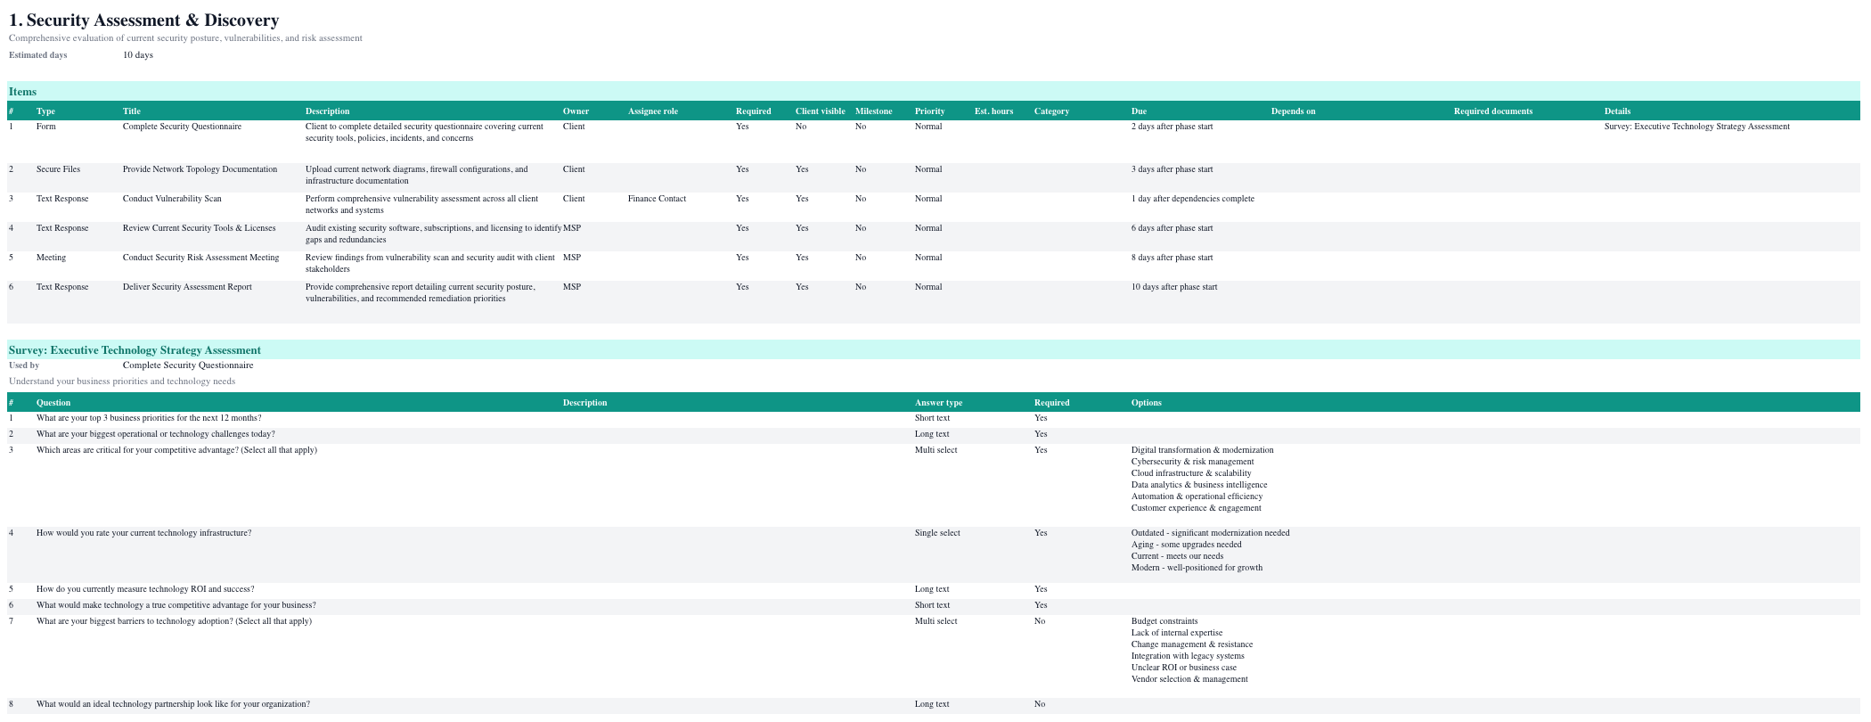
Task: Click 'Deliver Security Assessment Report' title
Action: pyautogui.click(x=187, y=287)
